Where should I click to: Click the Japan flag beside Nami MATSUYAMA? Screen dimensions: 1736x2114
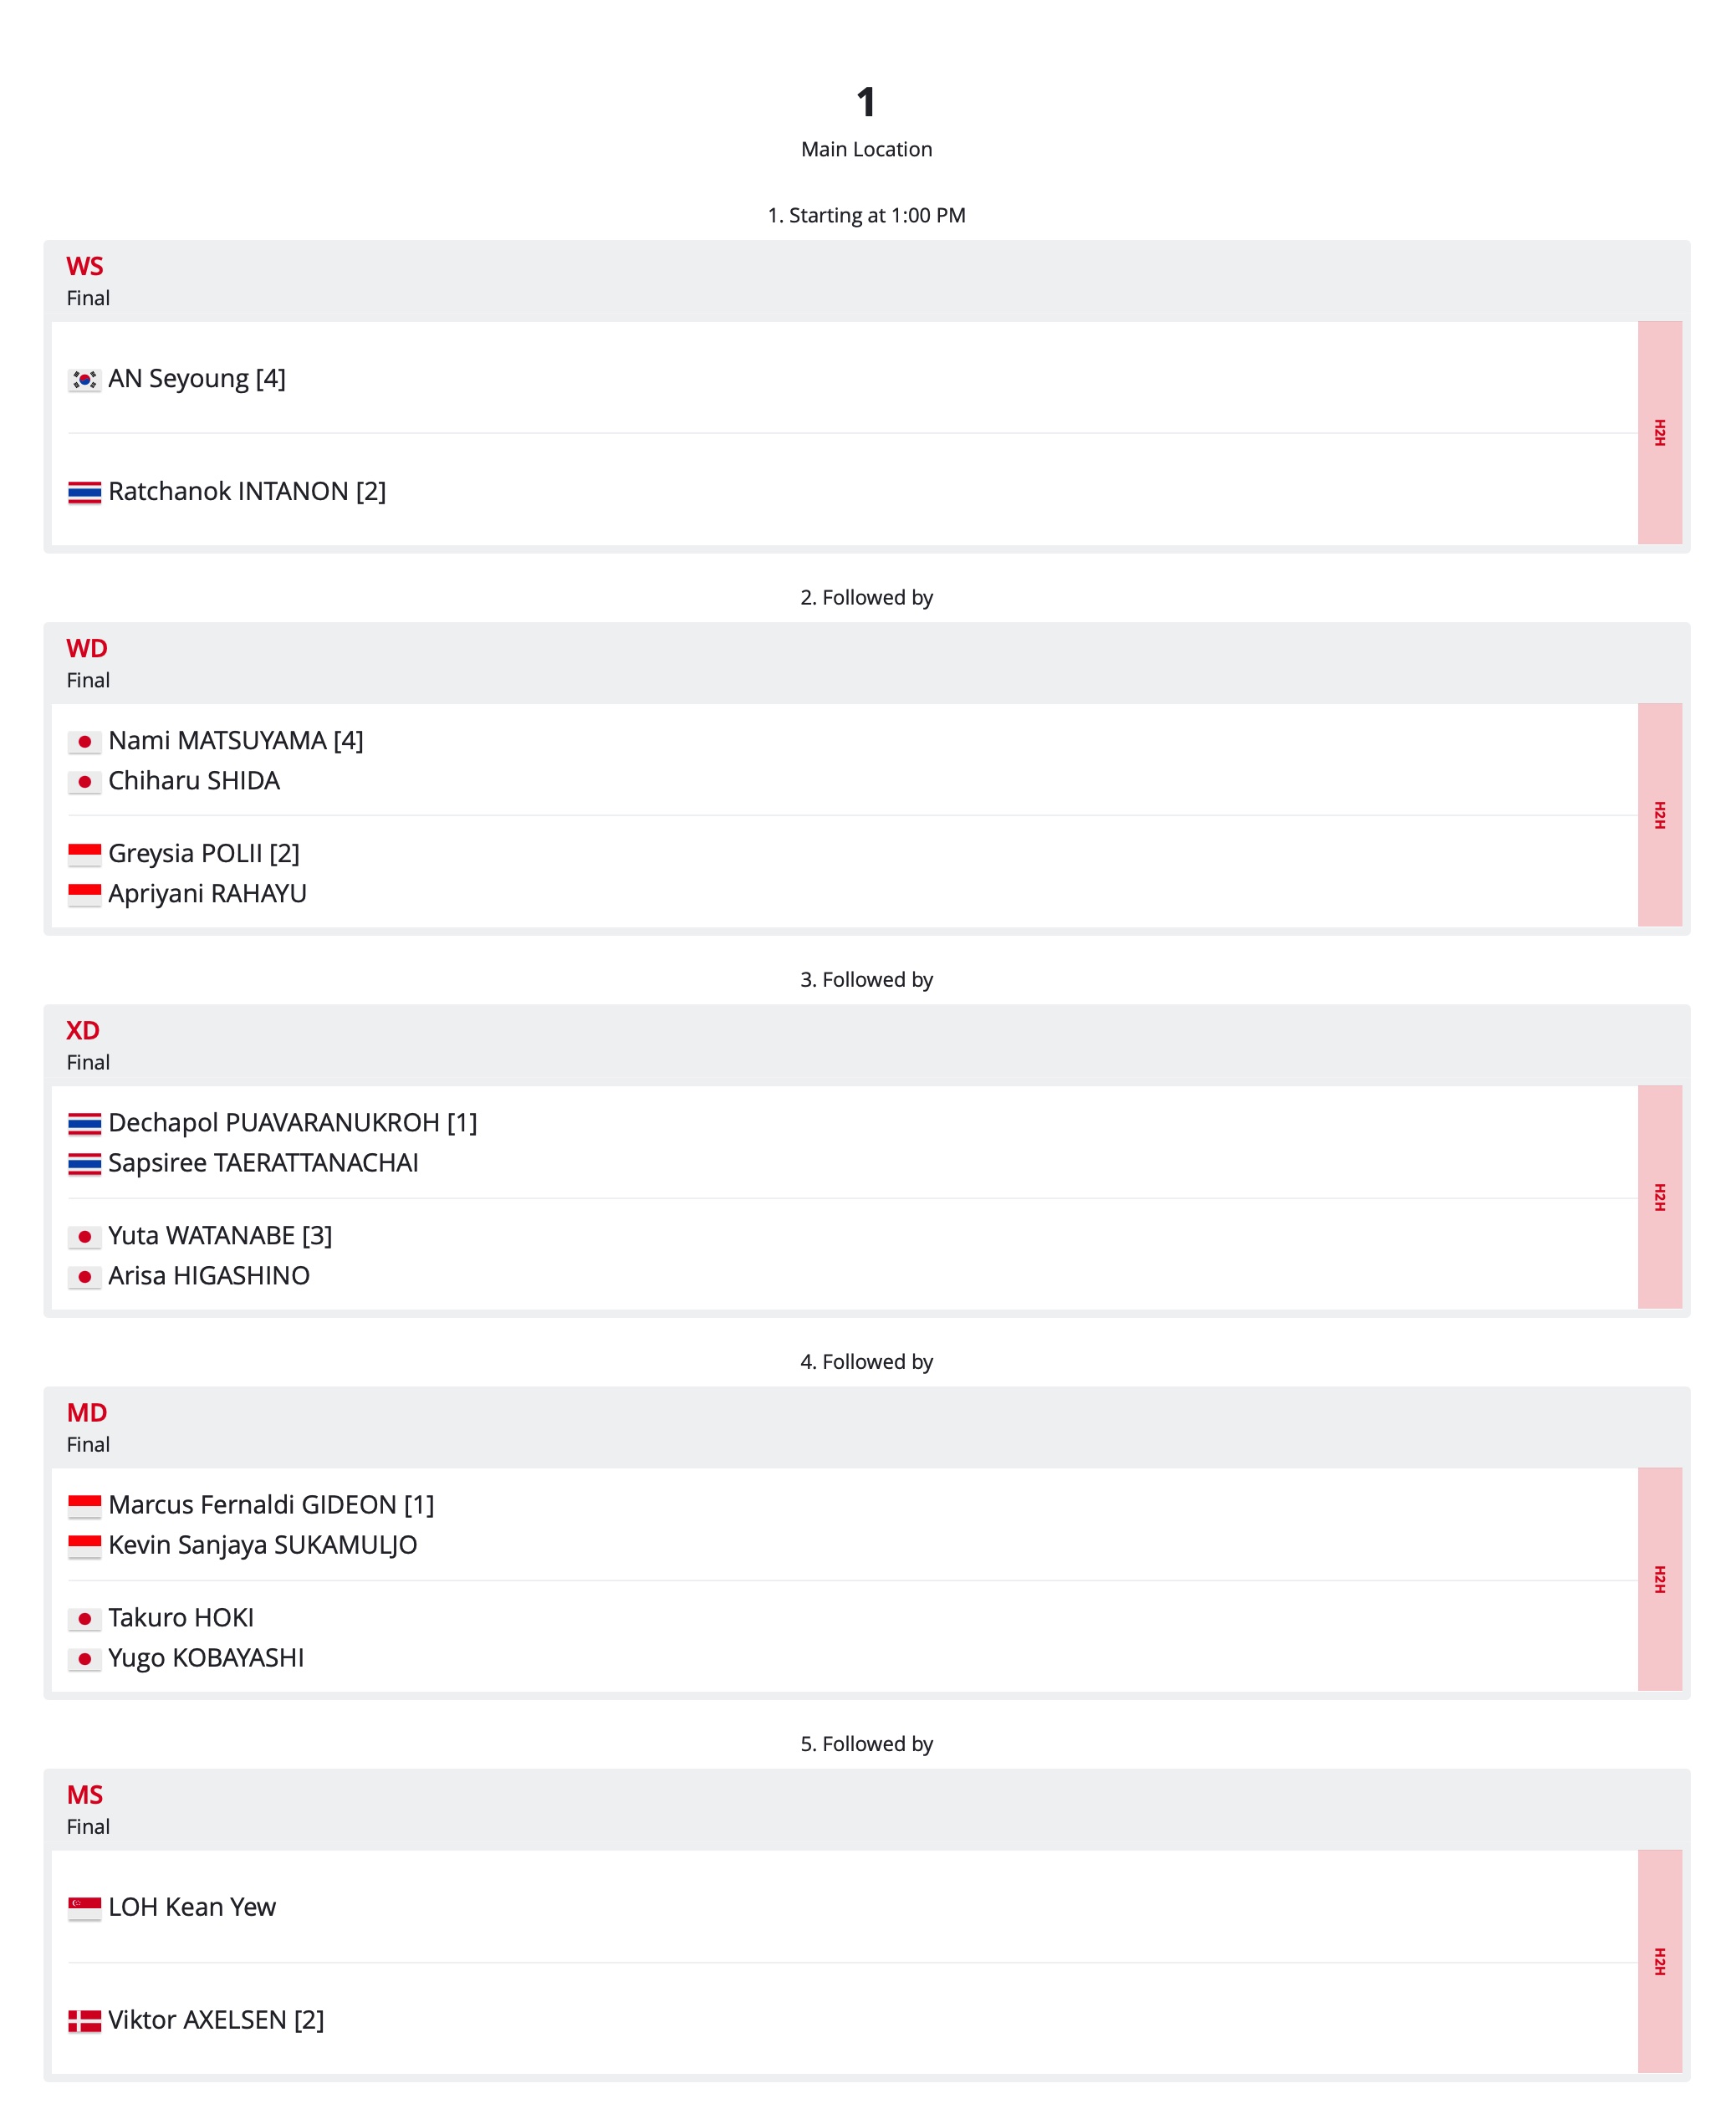(x=84, y=742)
